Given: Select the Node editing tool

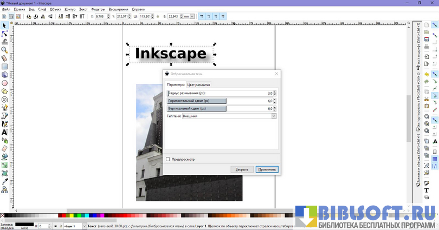Looking at the screenshot, I should click(4, 34).
